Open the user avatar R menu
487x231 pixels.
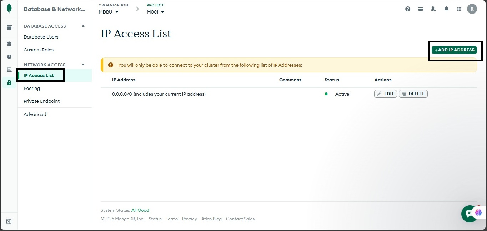472,9
